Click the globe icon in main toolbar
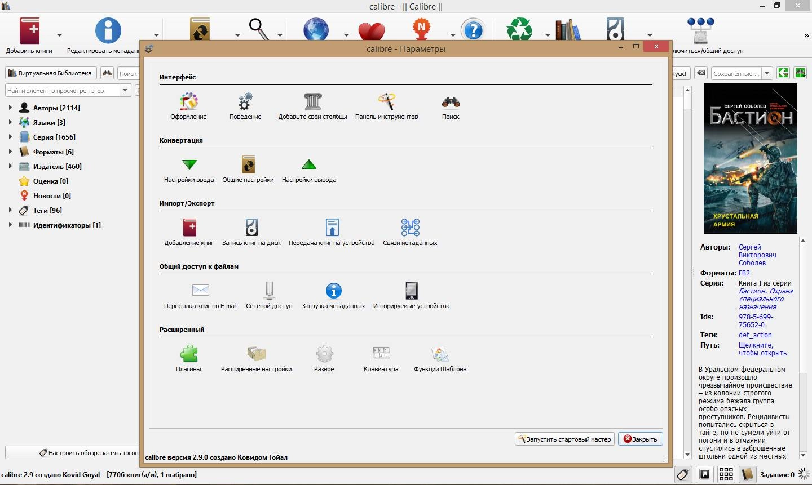 click(316, 29)
